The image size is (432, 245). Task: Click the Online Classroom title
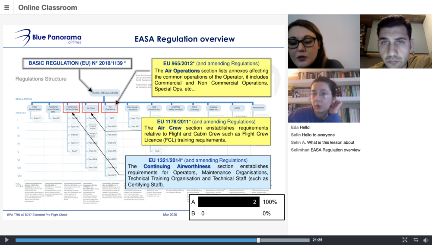[48, 7]
